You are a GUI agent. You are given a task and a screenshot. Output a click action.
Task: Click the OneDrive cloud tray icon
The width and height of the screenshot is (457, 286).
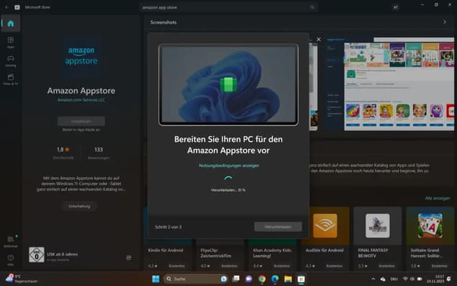click(383, 279)
